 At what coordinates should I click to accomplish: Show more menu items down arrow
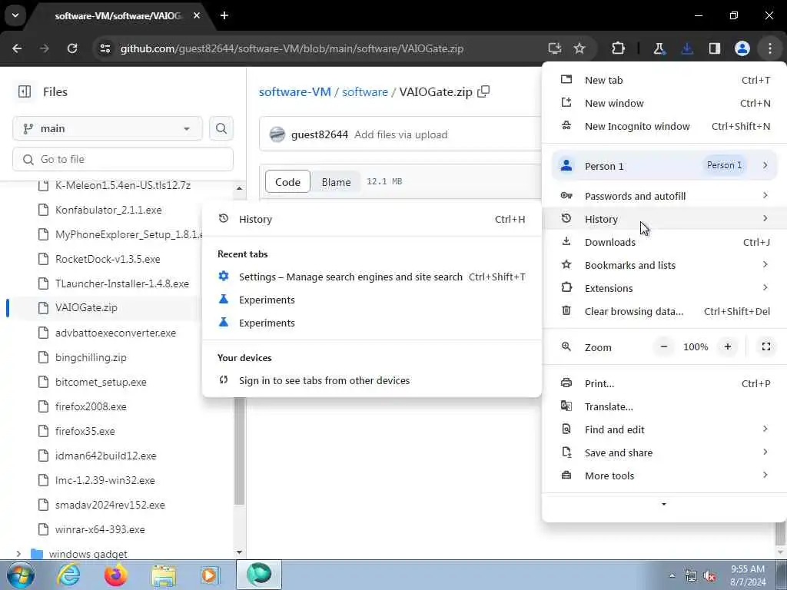(664, 504)
